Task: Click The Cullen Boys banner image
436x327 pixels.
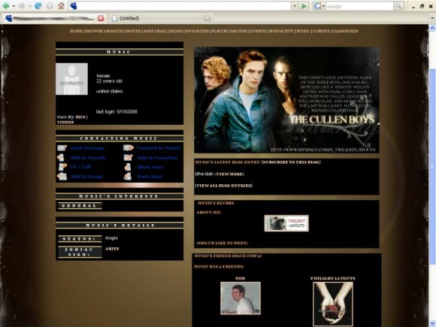Action: tap(286, 100)
